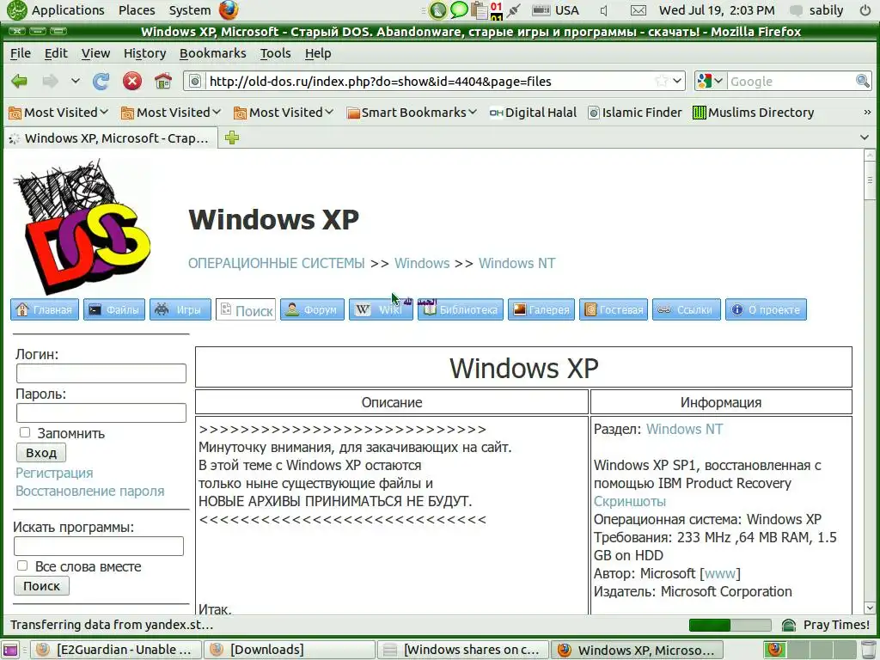Open the Applications menu
Image resolution: width=880 pixels, height=660 pixels.
(68, 10)
